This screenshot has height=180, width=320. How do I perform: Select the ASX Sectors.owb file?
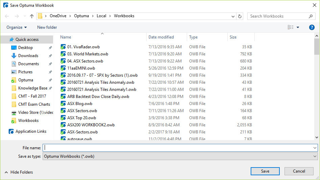point(82,111)
